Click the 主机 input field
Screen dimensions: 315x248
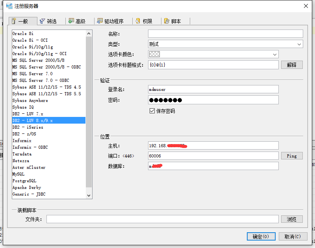pyautogui.click(x=213, y=146)
